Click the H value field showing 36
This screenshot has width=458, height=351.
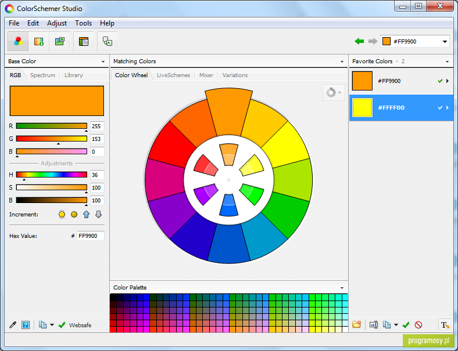(97, 175)
